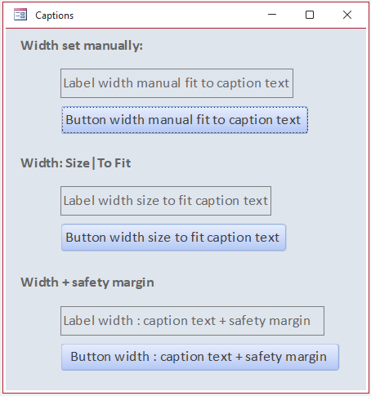Maximize the Captions window

pos(310,15)
